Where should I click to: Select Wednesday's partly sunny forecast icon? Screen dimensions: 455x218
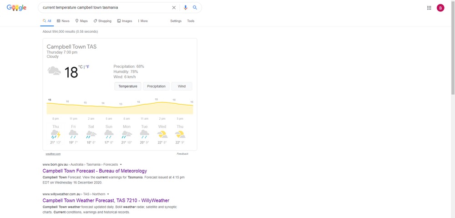162,134
